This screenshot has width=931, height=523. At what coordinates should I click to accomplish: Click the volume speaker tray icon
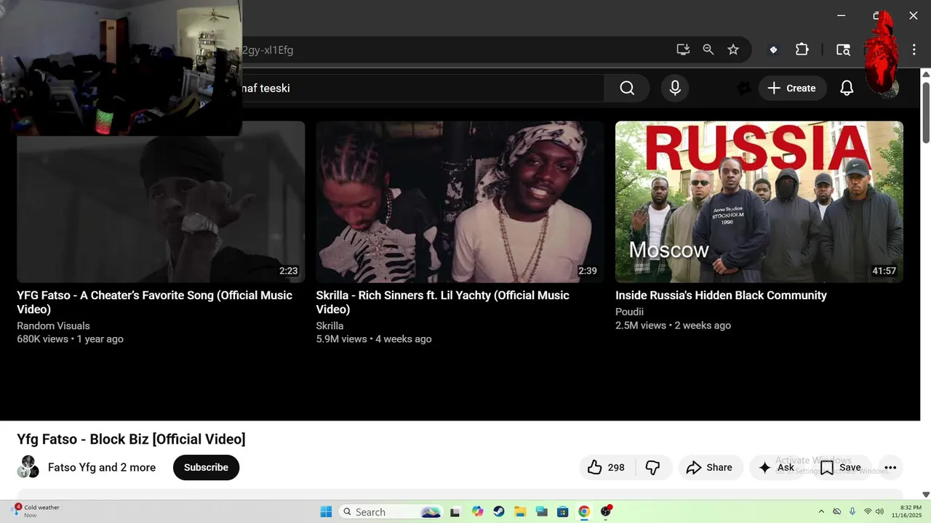tap(879, 511)
